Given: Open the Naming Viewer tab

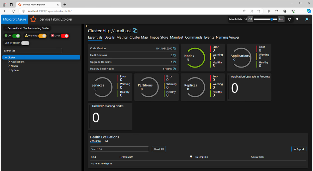Looking at the screenshot, I should pyautogui.click(x=227, y=37).
